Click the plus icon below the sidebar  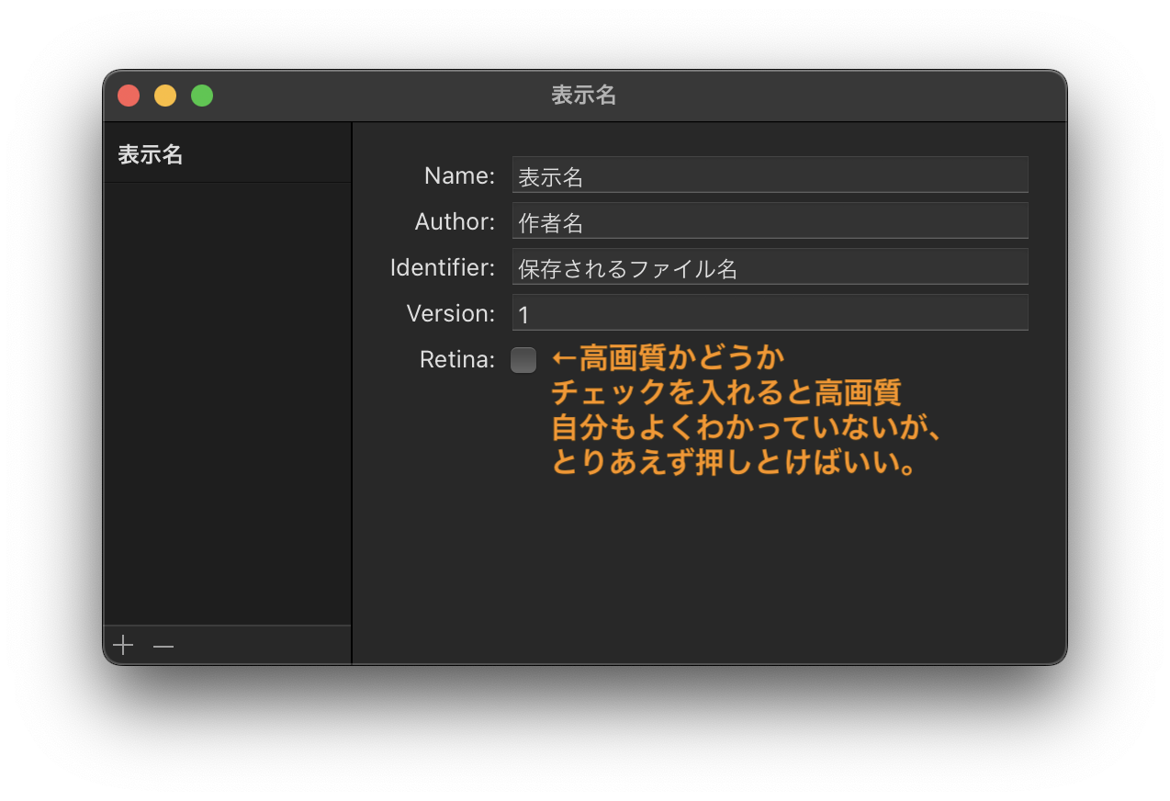(x=122, y=645)
